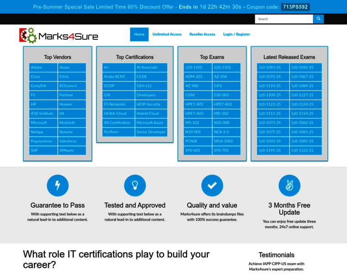The height and width of the screenshot is (274, 347).
Task: Click the 3 Months Free Update hand icon
Action: (x=289, y=185)
